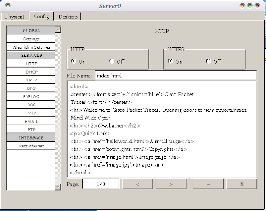Screen dimensions: 266x211
Task: Delete the page with X button
Action: tap(242, 184)
